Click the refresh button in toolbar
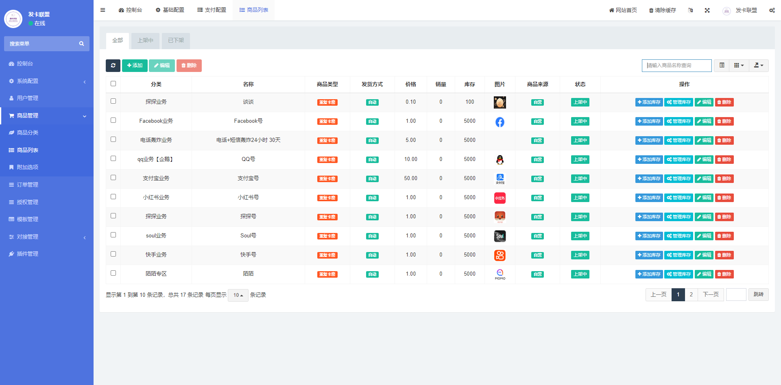Image resolution: width=781 pixels, height=385 pixels. [x=113, y=65]
